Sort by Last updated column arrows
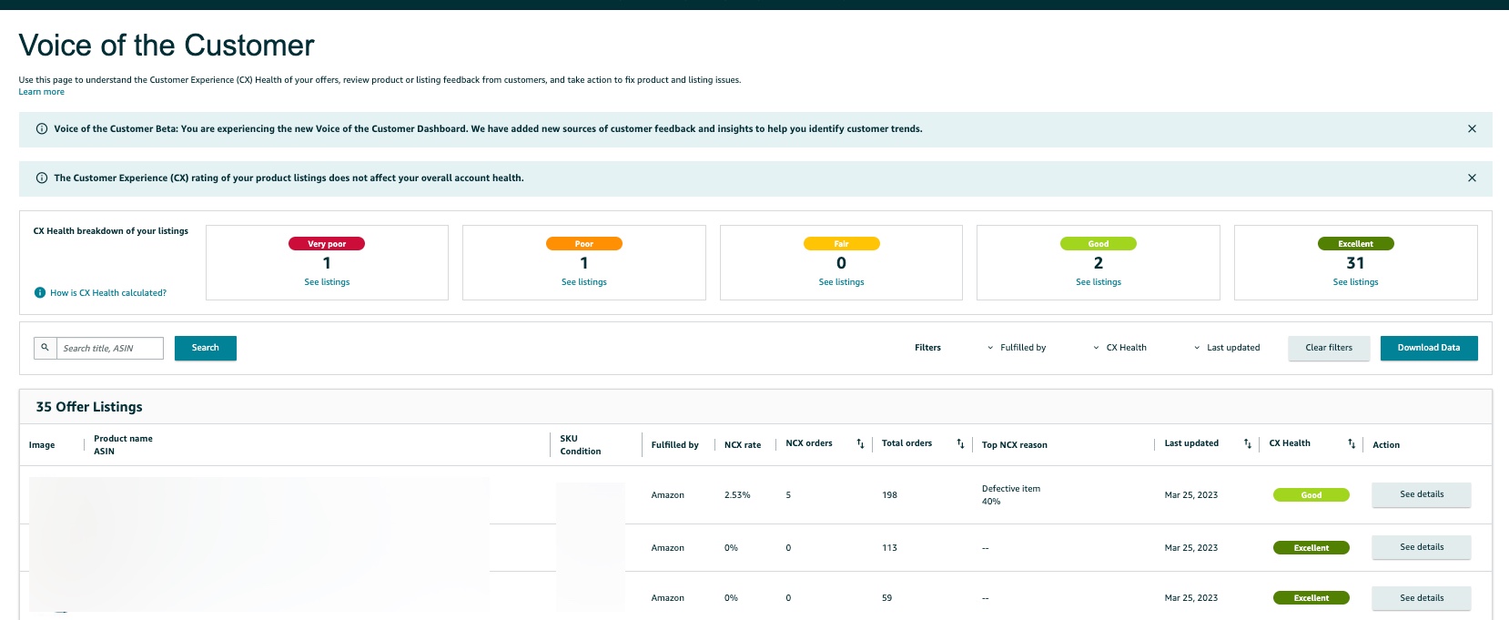This screenshot has width=1509, height=620. point(1248,444)
